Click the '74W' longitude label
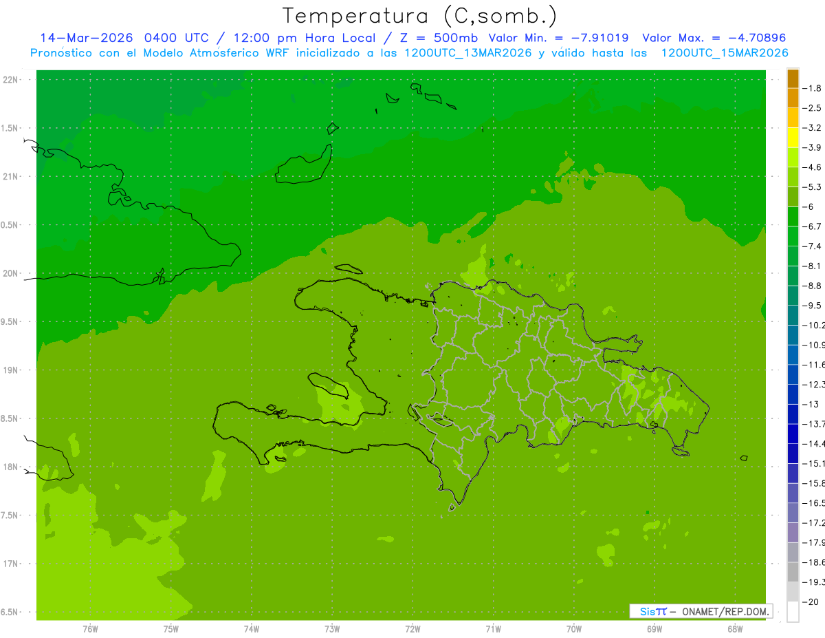825x638 pixels. pyautogui.click(x=251, y=629)
